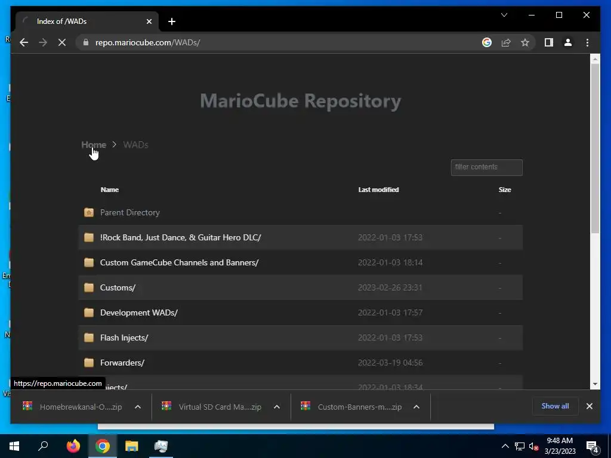Close the downloads bar
This screenshot has width=611, height=458.
pyautogui.click(x=589, y=406)
